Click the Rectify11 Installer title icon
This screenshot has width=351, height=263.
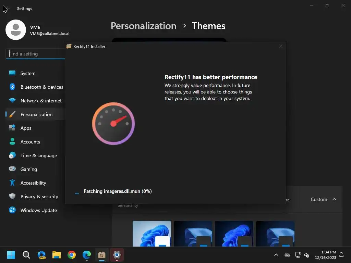pyautogui.click(x=69, y=46)
